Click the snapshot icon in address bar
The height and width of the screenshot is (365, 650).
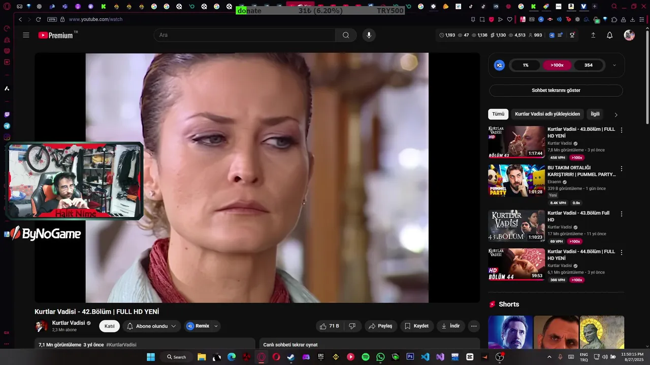482,19
